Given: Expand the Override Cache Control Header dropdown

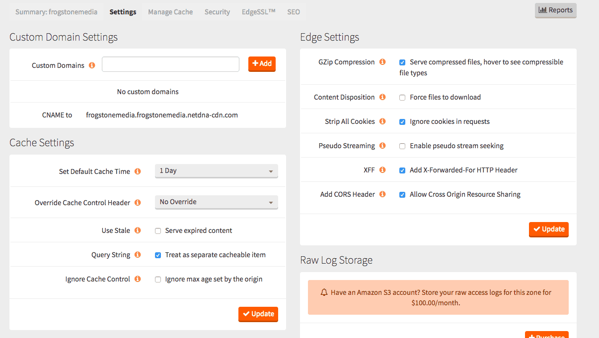Looking at the screenshot, I should point(216,202).
